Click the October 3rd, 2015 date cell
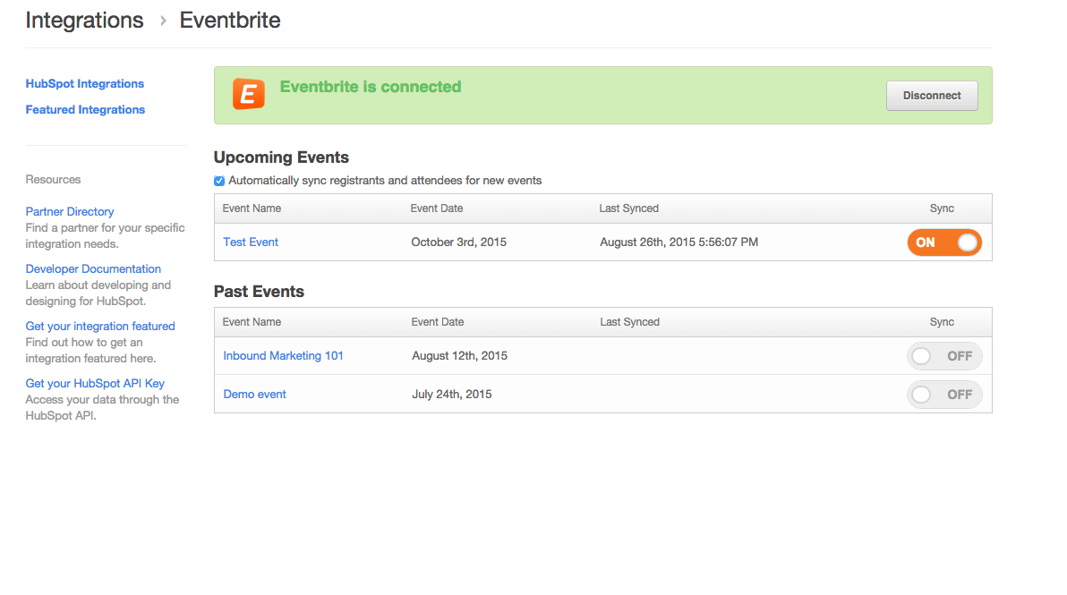The width and height of the screenshot is (1067, 595). (x=458, y=242)
